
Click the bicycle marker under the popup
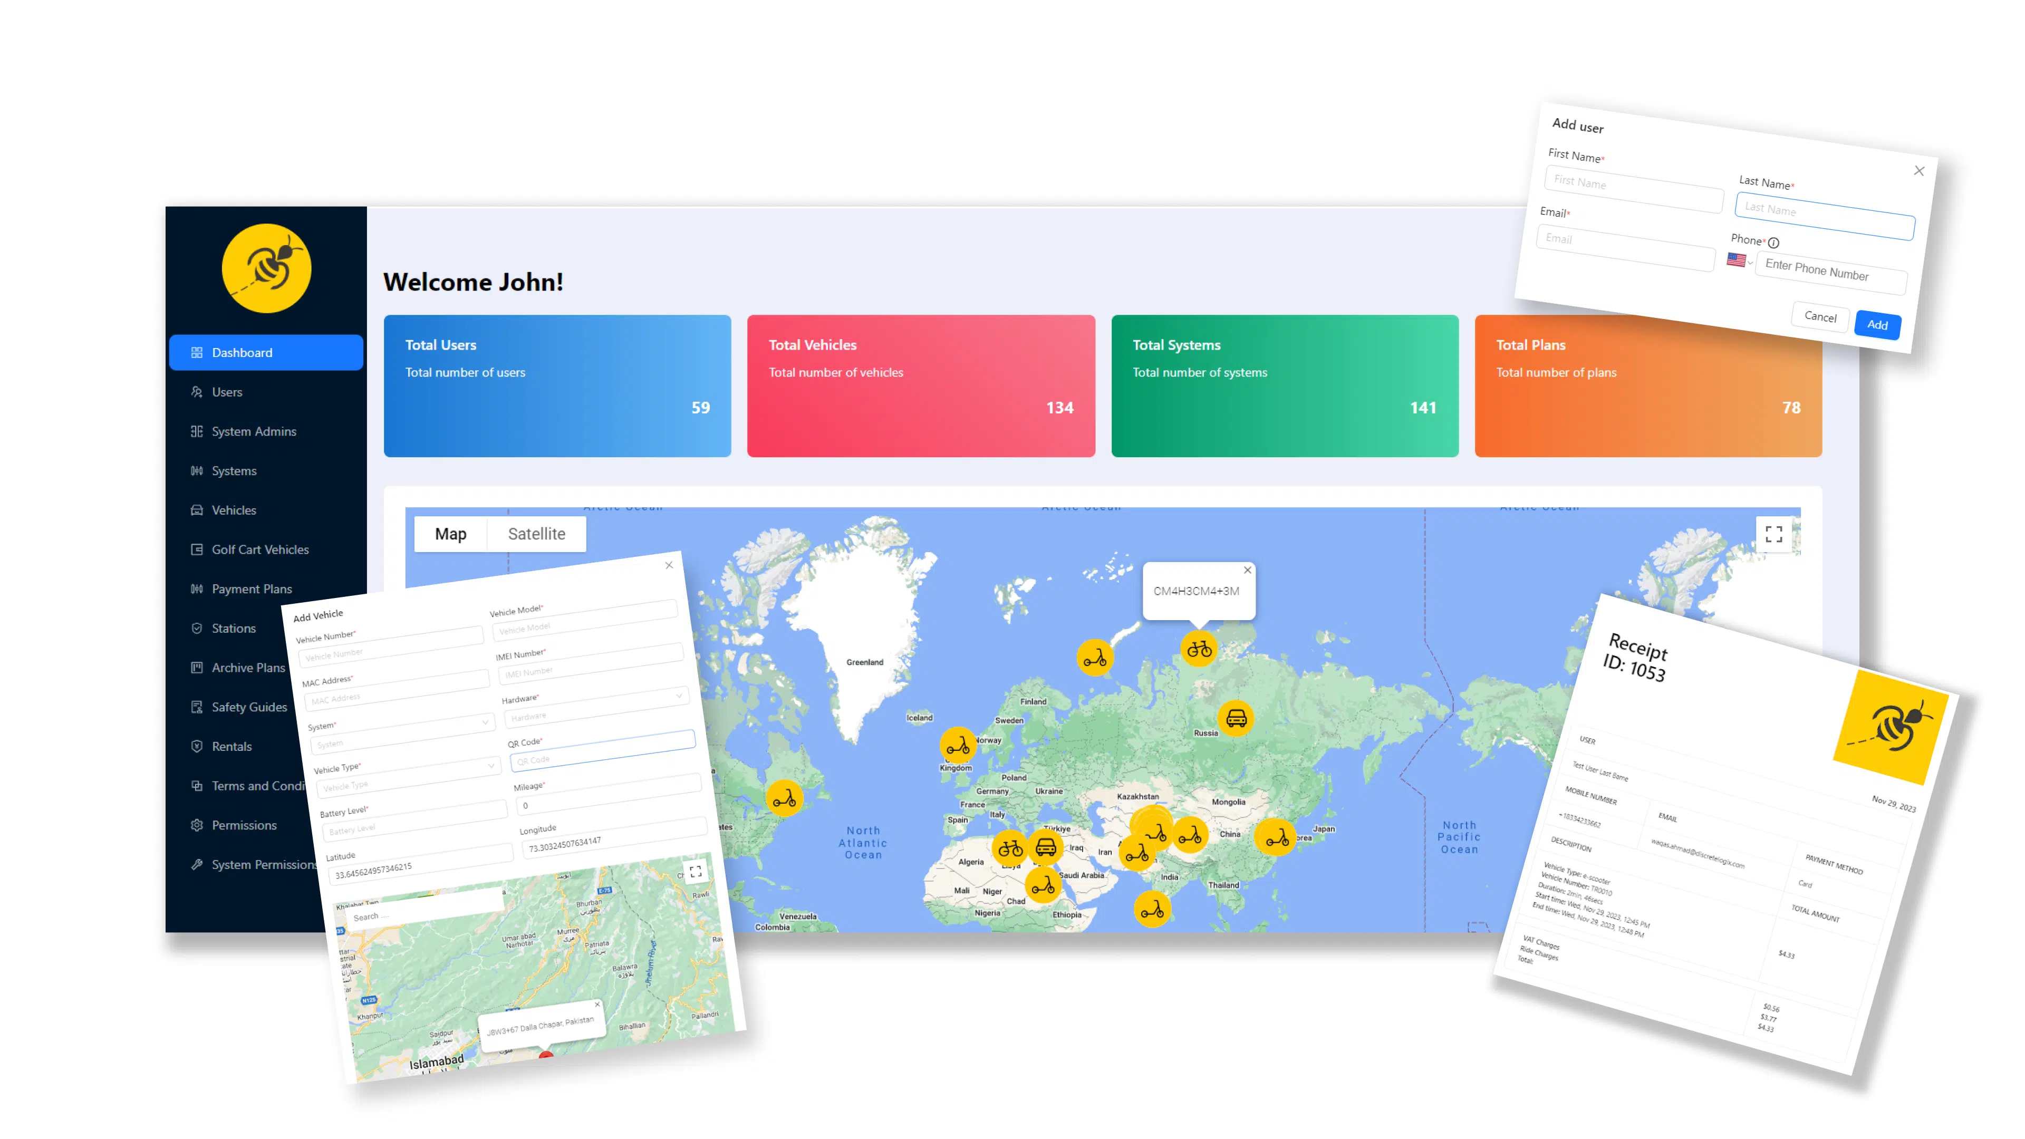(x=1199, y=649)
